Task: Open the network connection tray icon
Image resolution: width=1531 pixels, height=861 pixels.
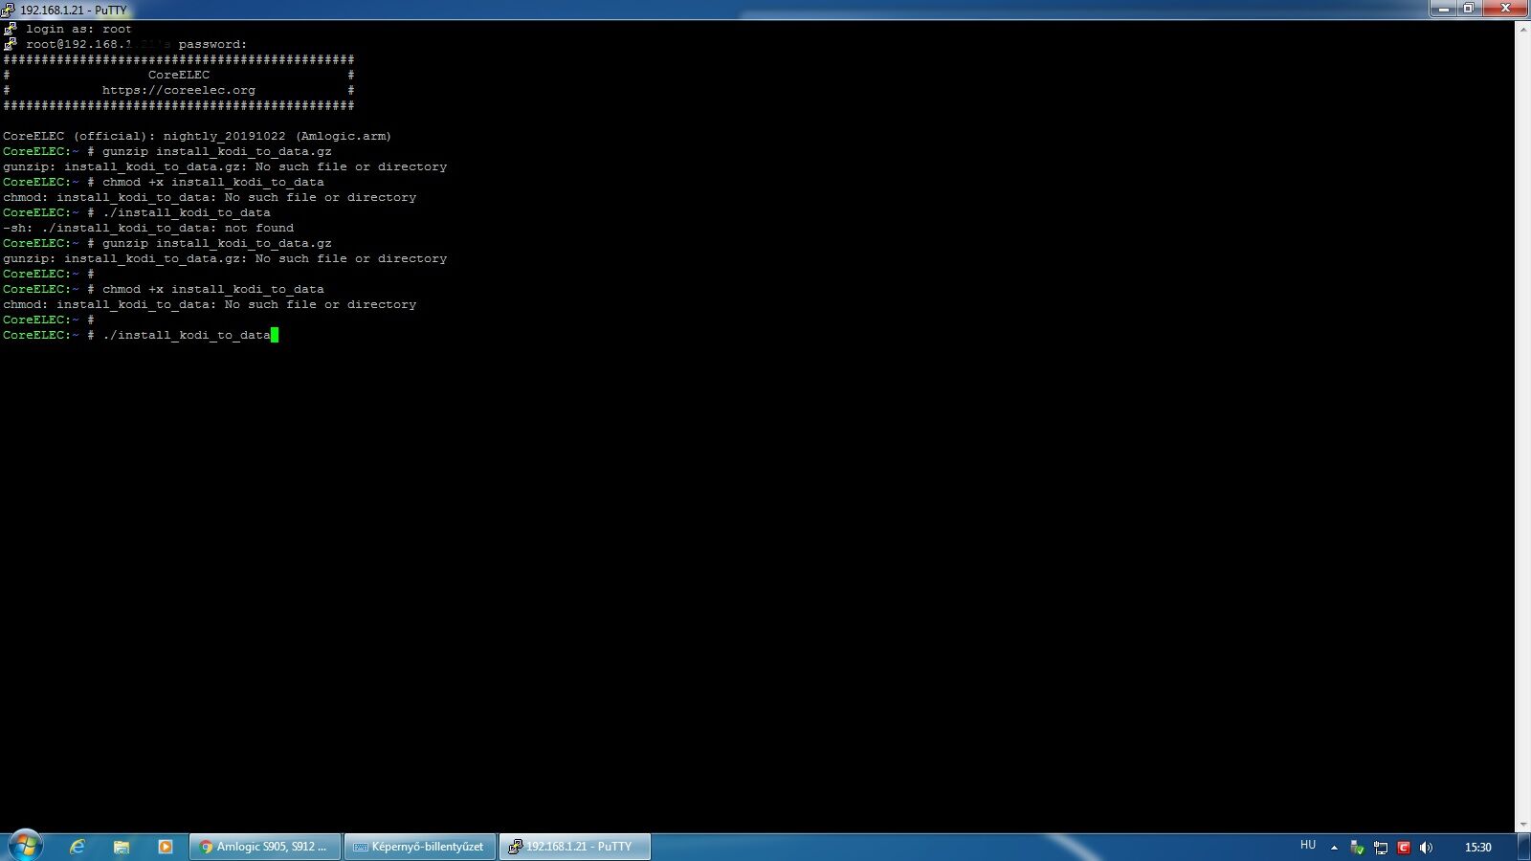Action: click(1381, 848)
